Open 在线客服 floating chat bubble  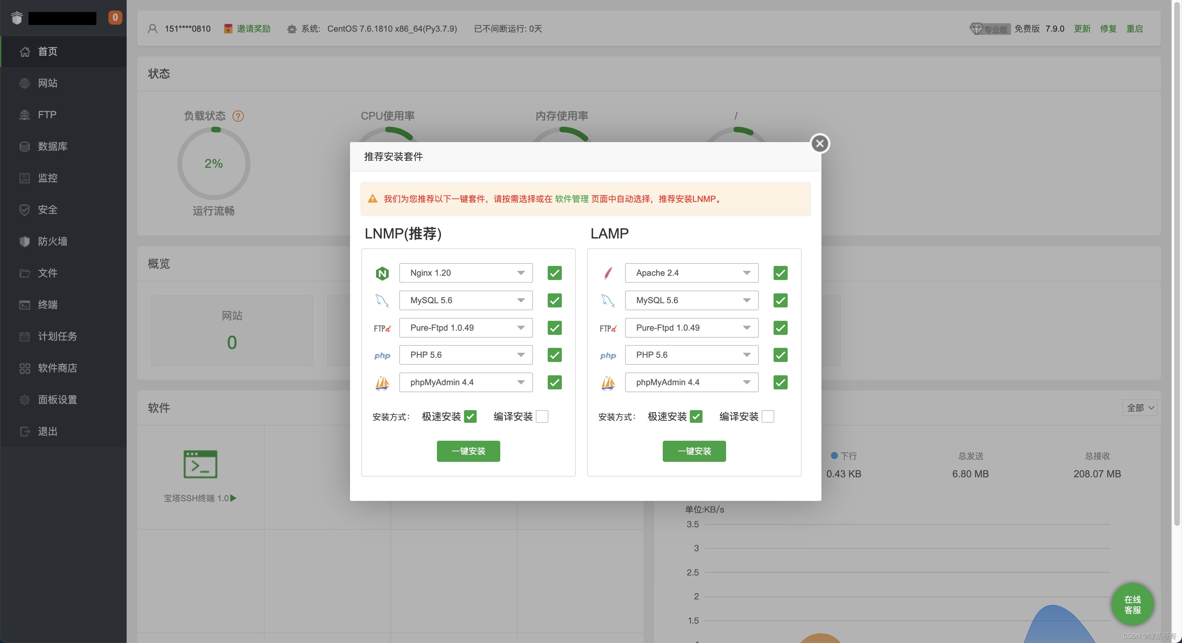[x=1132, y=604]
